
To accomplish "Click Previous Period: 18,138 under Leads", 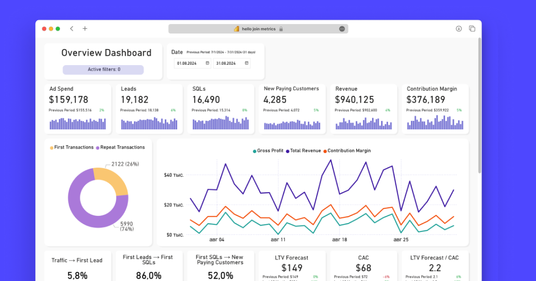I will click(139, 110).
